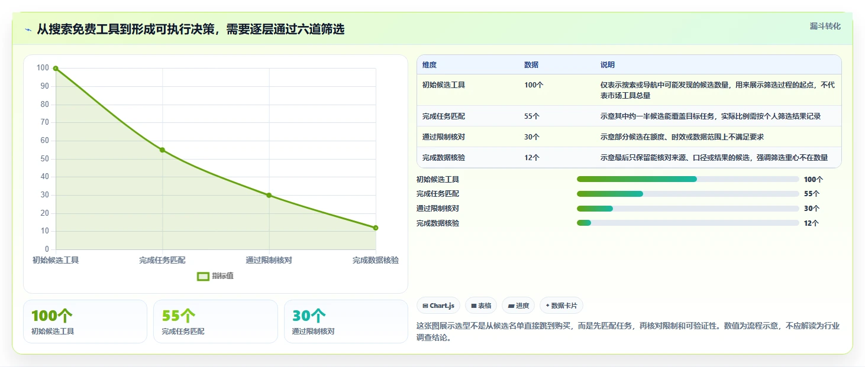Click the 漏斗转化 tag in header

(x=825, y=26)
